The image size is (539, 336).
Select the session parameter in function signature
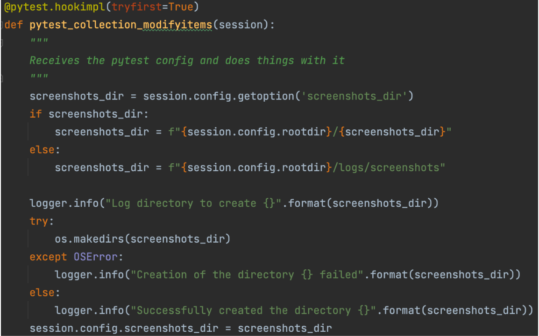pyautogui.click(x=240, y=25)
